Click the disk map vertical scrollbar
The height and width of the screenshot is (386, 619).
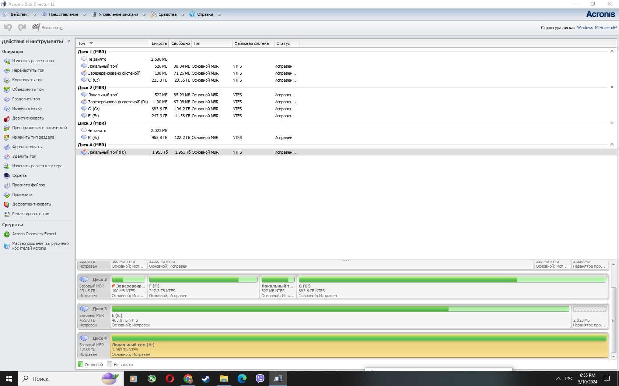(x=613, y=319)
